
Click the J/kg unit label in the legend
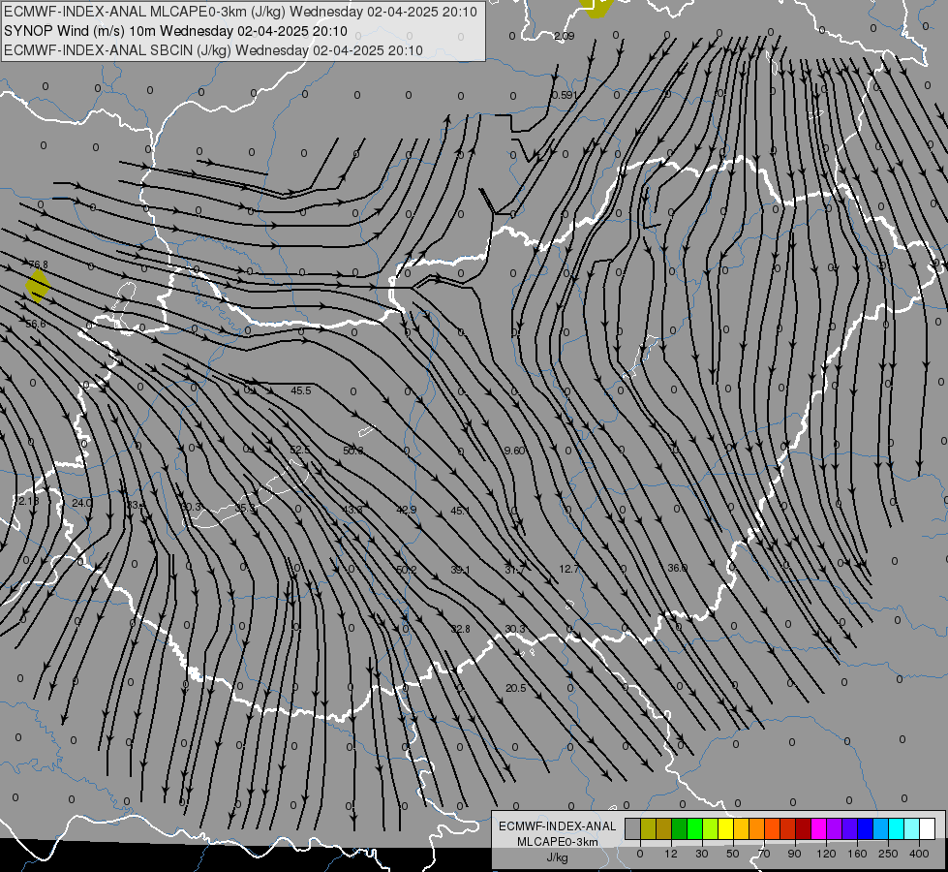(557, 857)
